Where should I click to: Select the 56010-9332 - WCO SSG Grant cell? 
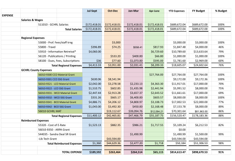[x=60, y=98]
